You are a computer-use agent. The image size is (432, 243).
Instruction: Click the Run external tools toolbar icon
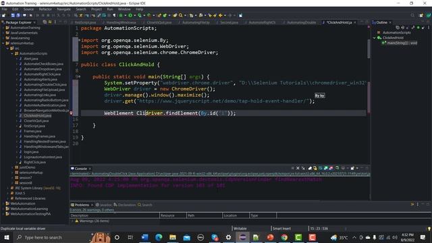[x=148, y=16]
